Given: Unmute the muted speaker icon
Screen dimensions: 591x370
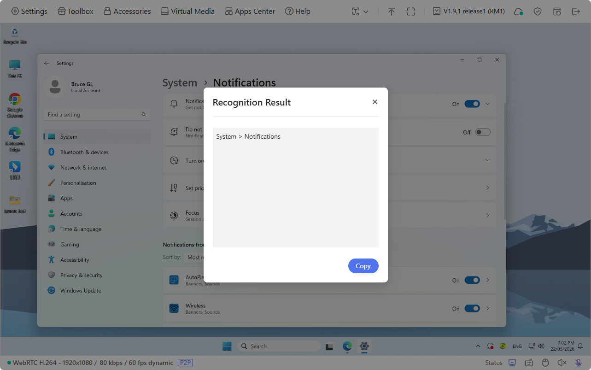Looking at the screenshot, I should coord(562,363).
